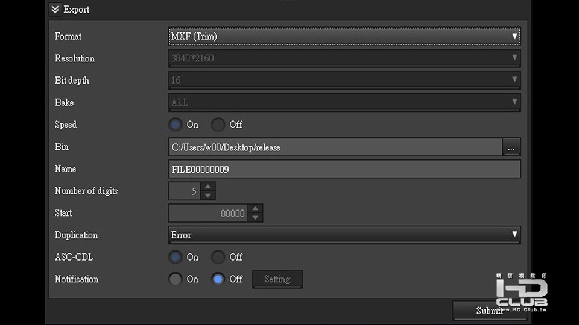Expand the Bake dropdown set to ALL
The width and height of the screenshot is (579, 325).
tap(344, 102)
